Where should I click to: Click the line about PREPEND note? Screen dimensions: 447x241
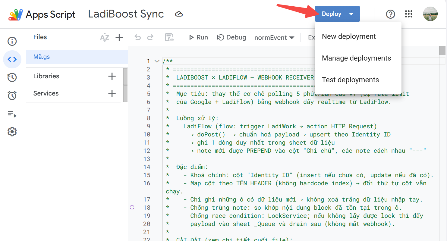[296, 151]
